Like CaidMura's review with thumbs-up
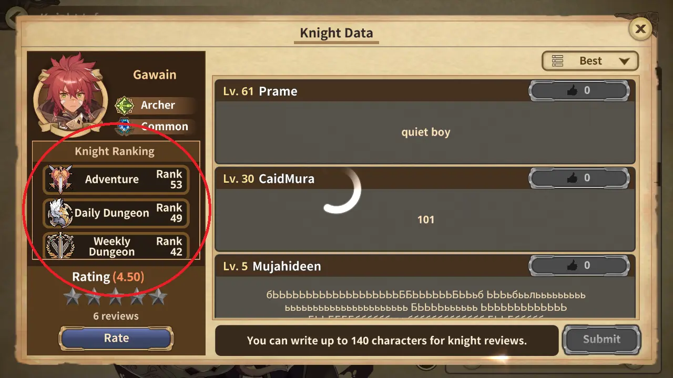Viewport: 673px width, 378px height. pos(579,178)
